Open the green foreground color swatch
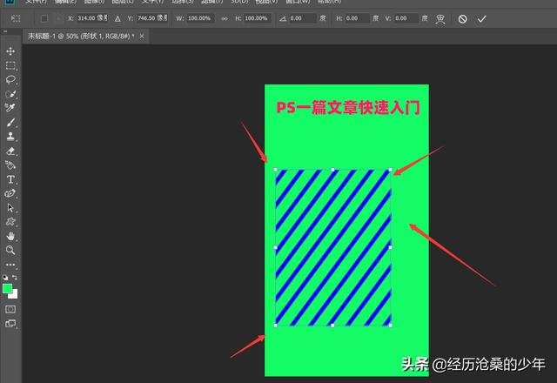This screenshot has height=383, width=557. (x=7, y=288)
